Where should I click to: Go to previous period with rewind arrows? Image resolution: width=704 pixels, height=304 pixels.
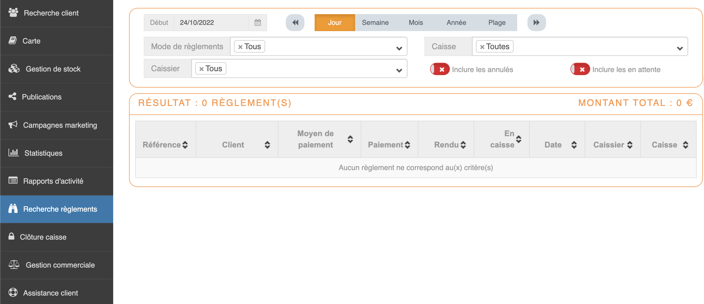click(295, 23)
